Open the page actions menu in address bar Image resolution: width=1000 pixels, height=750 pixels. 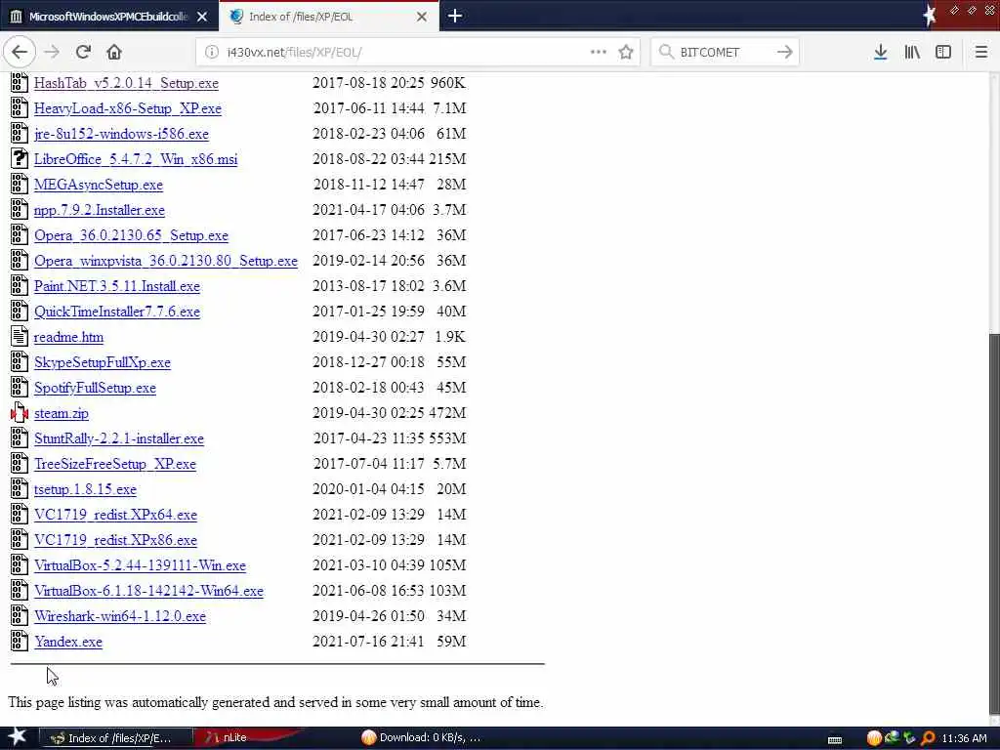pos(599,53)
